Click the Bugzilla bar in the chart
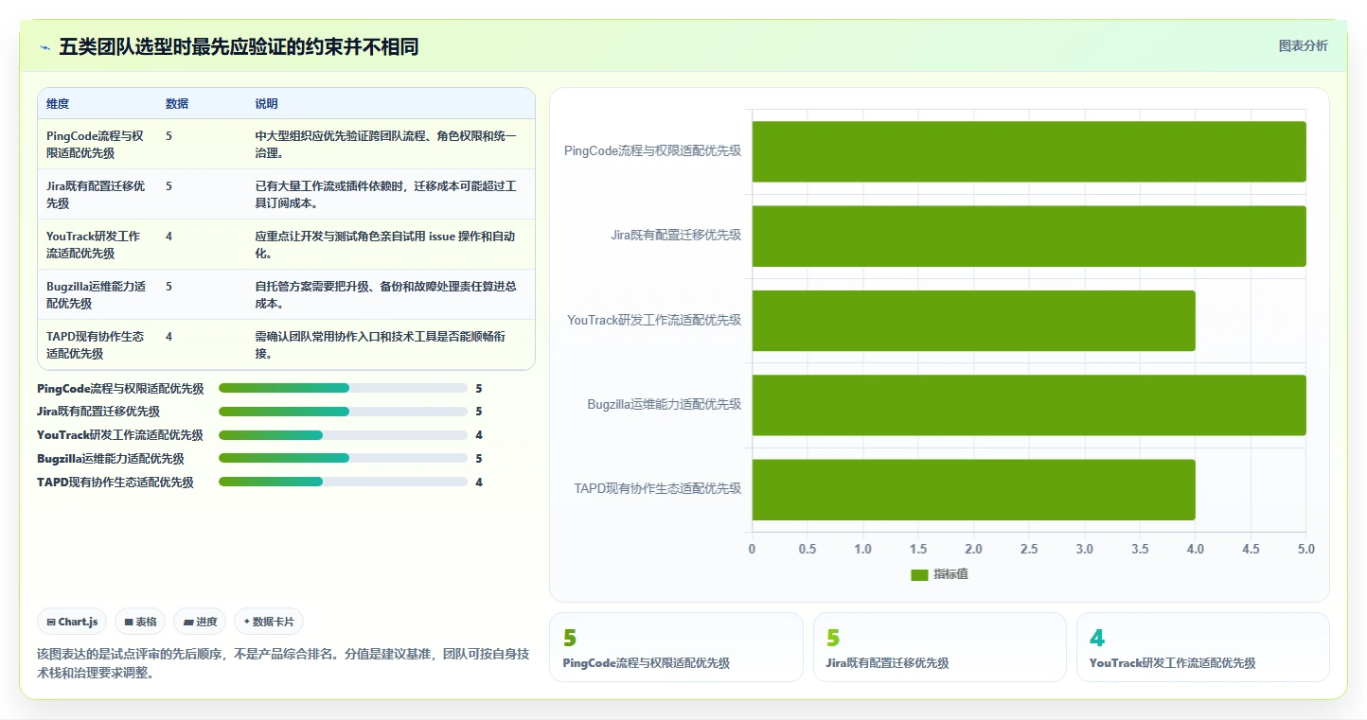 pos(1029,405)
